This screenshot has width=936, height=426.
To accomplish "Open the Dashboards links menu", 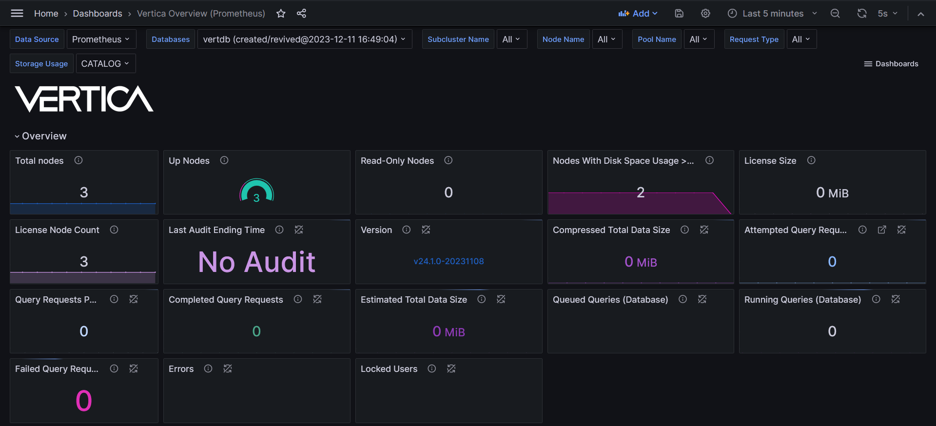I will [x=891, y=64].
